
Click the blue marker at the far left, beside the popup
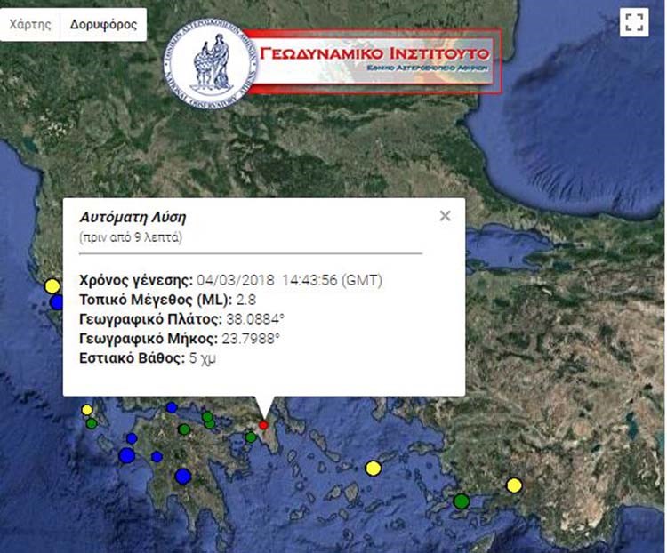pyautogui.click(x=57, y=302)
